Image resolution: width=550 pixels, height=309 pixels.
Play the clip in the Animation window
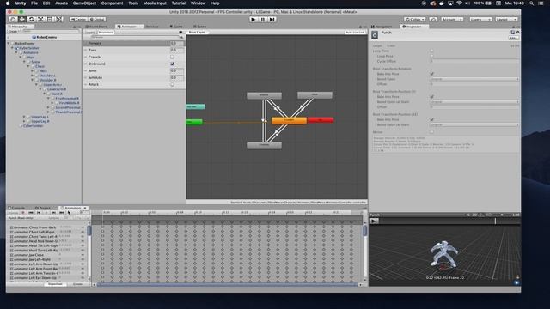click(x=46, y=213)
